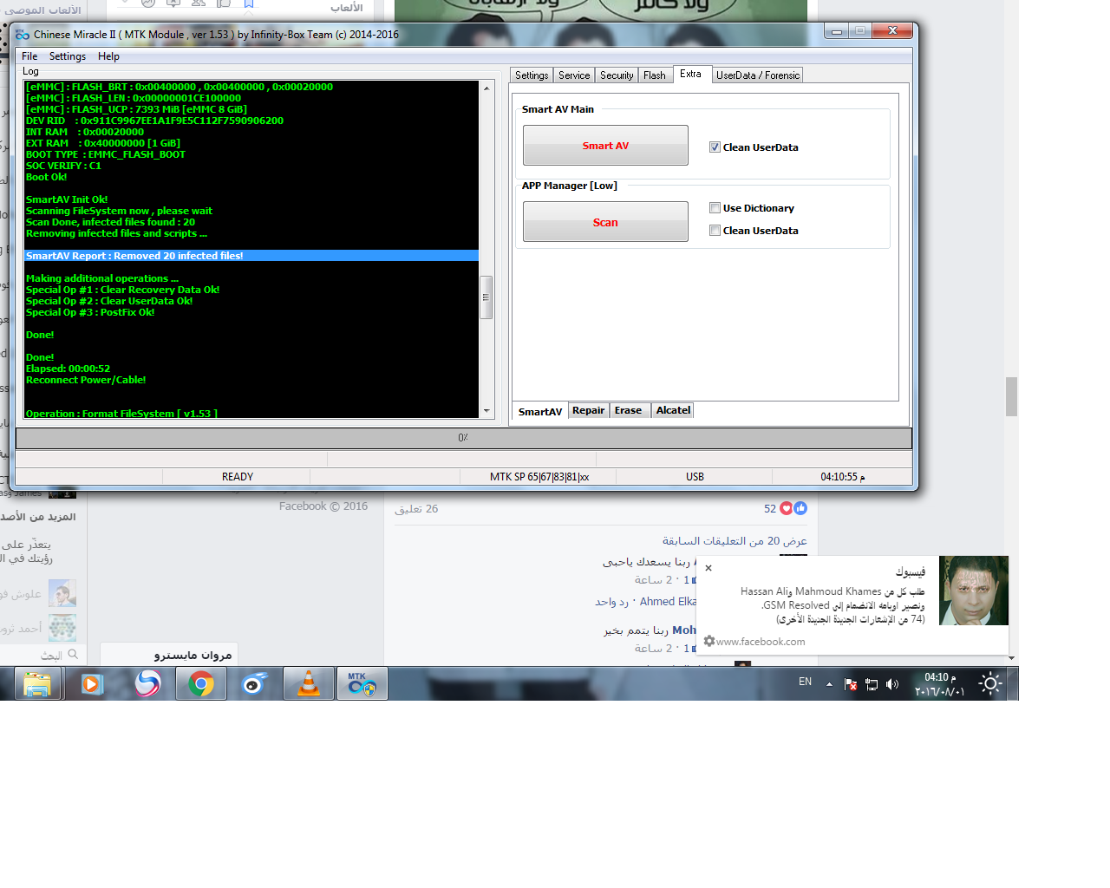Switch to the Flash tab

coord(655,75)
